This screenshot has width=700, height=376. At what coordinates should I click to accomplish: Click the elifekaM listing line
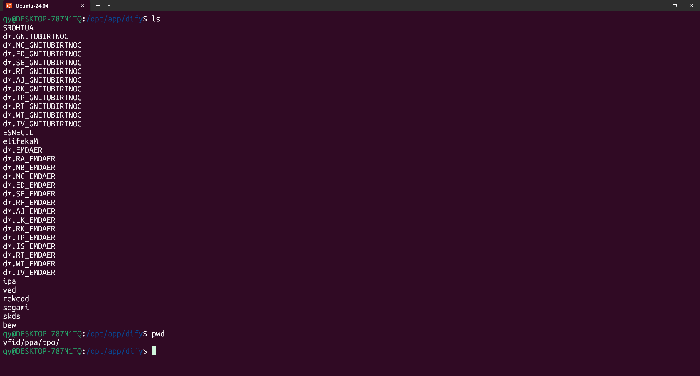[20, 141]
